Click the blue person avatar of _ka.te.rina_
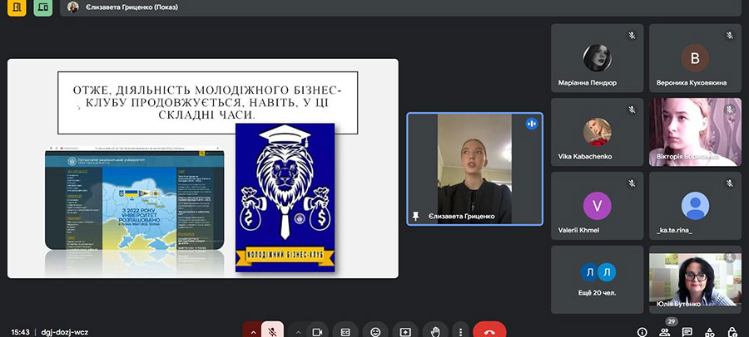The image size is (749, 337). point(695,206)
